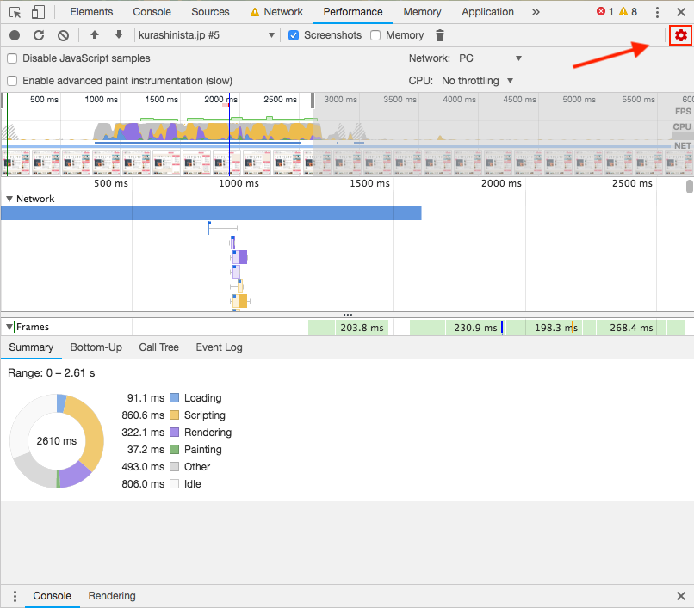Click the reload and profile icon

[39, 35]
